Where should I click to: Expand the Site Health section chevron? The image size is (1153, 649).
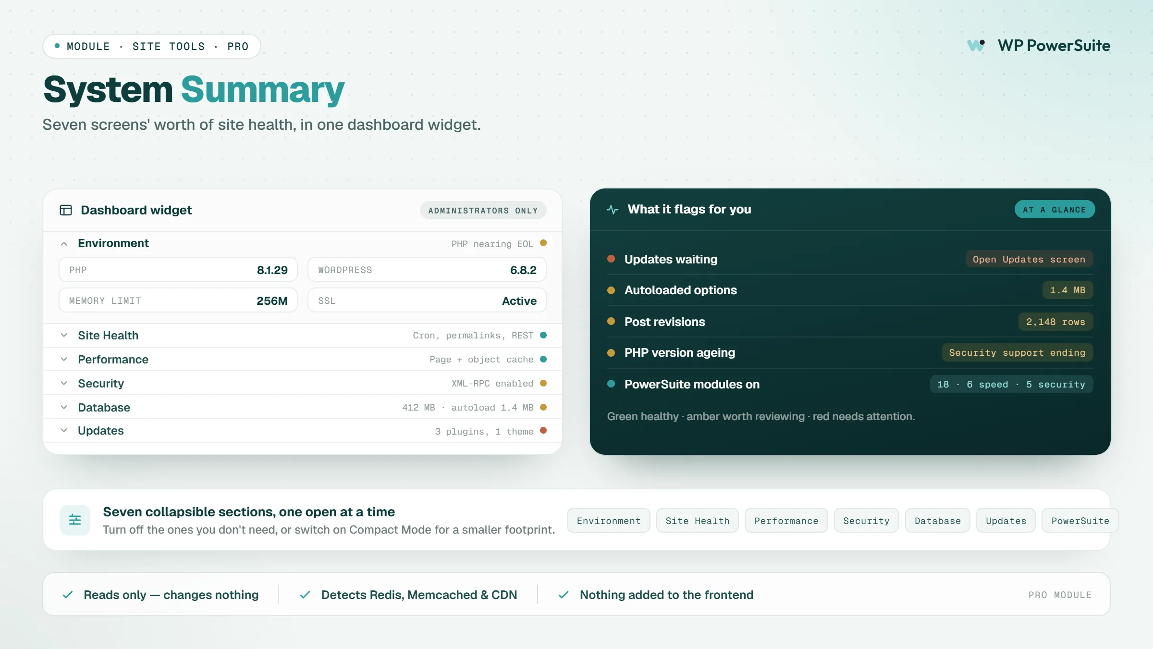click(x=64, y=335)
